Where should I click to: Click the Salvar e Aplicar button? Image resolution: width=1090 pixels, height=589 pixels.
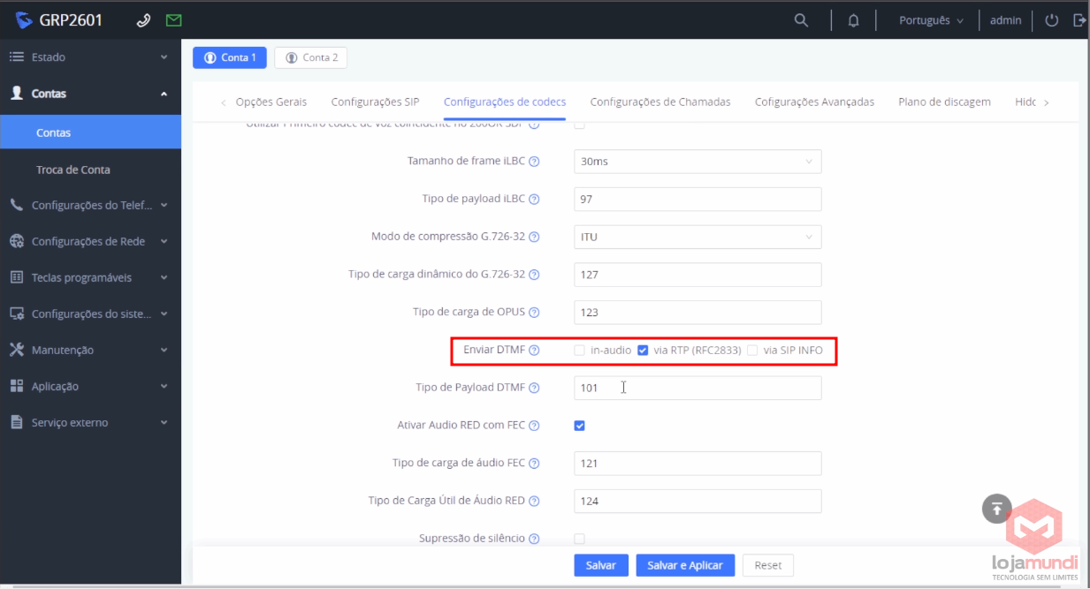pos(685,565)
